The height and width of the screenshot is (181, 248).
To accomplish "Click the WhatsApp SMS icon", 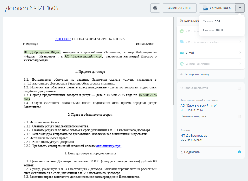I will pos(182,31).
